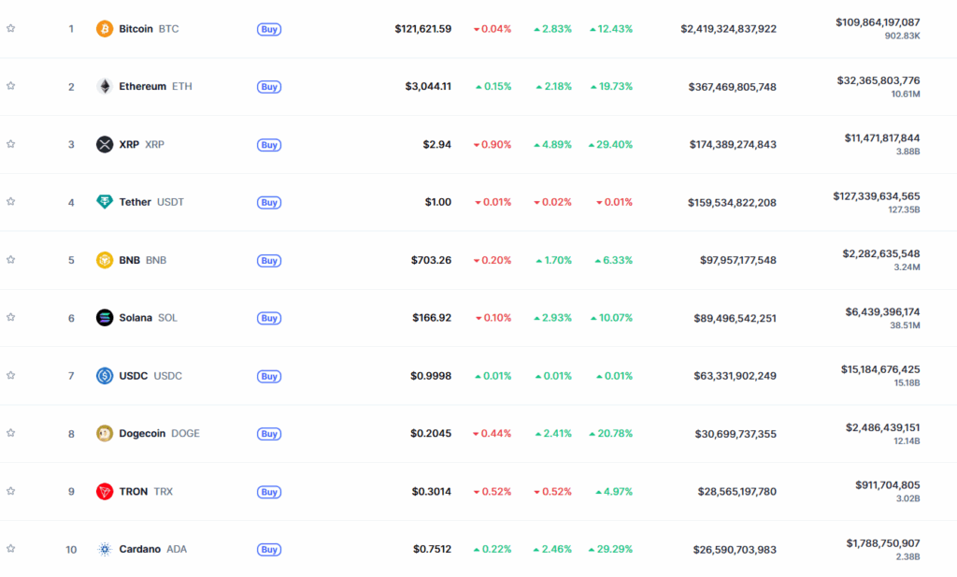Toggle Dogecoin watchlist star
Image resolution: width=957 pixels, height=577 pixels.
coord(10,433)
